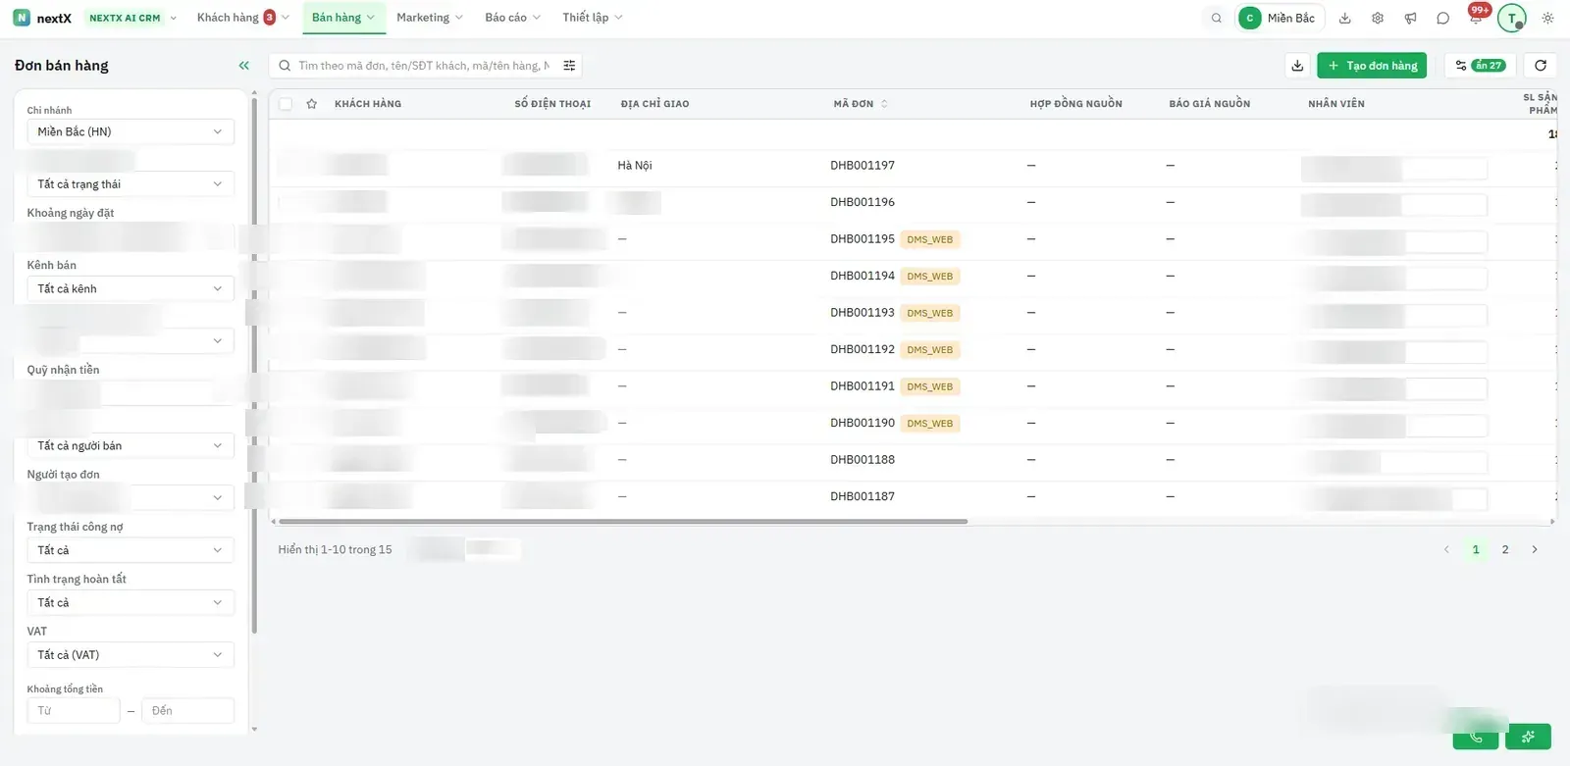Open the Bán hàng menu
Image resolution: width=1570 pixels, height=766 pixels.
[342, 18]
